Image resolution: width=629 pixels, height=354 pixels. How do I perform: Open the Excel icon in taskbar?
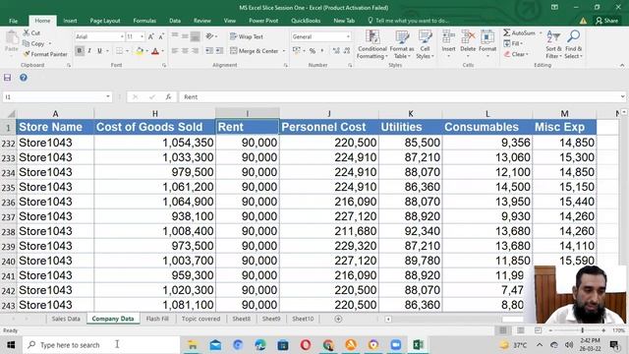point(418,345)
